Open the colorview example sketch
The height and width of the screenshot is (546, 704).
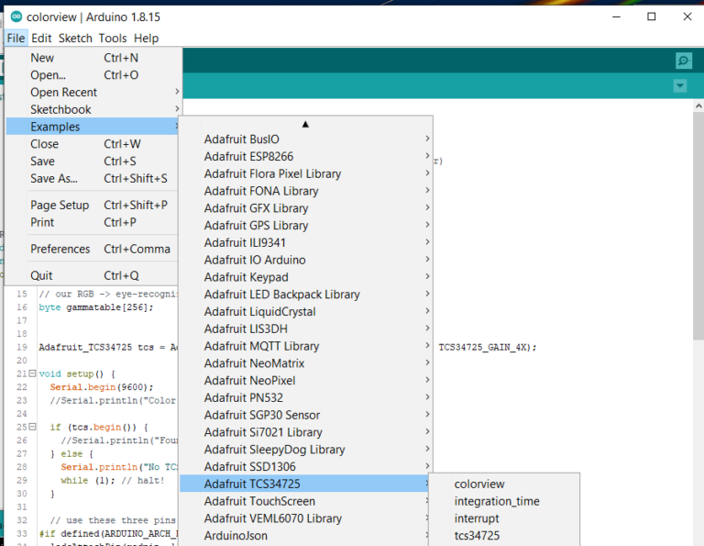(x=504, y=484)
